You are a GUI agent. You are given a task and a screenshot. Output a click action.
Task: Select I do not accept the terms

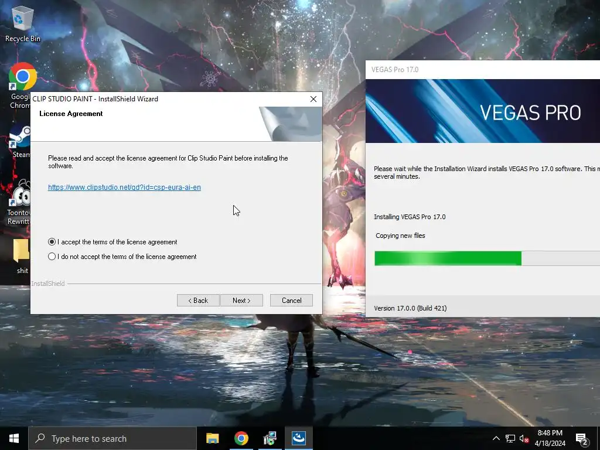(x=122, y=257)
